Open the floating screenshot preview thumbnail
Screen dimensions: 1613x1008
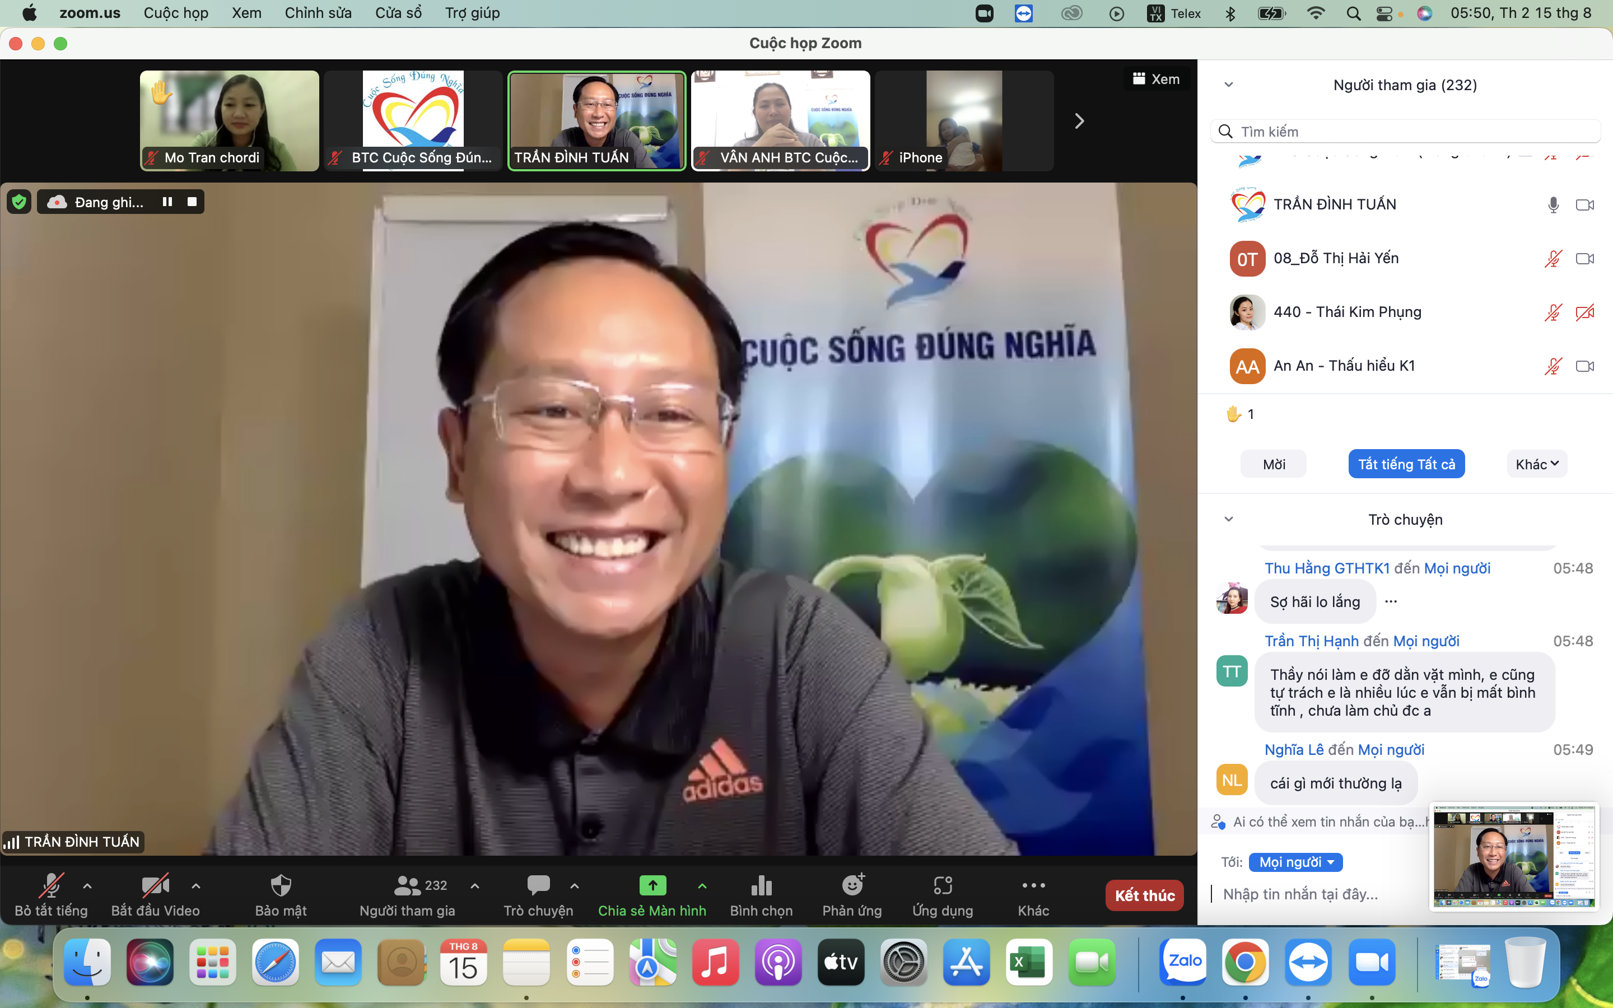1514,856
